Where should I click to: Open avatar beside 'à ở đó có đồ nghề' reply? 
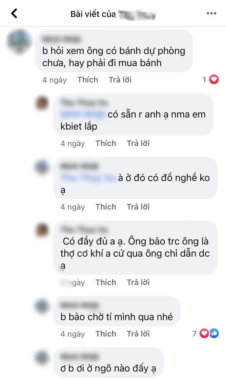pyautogui.click(x=42, y=167)
